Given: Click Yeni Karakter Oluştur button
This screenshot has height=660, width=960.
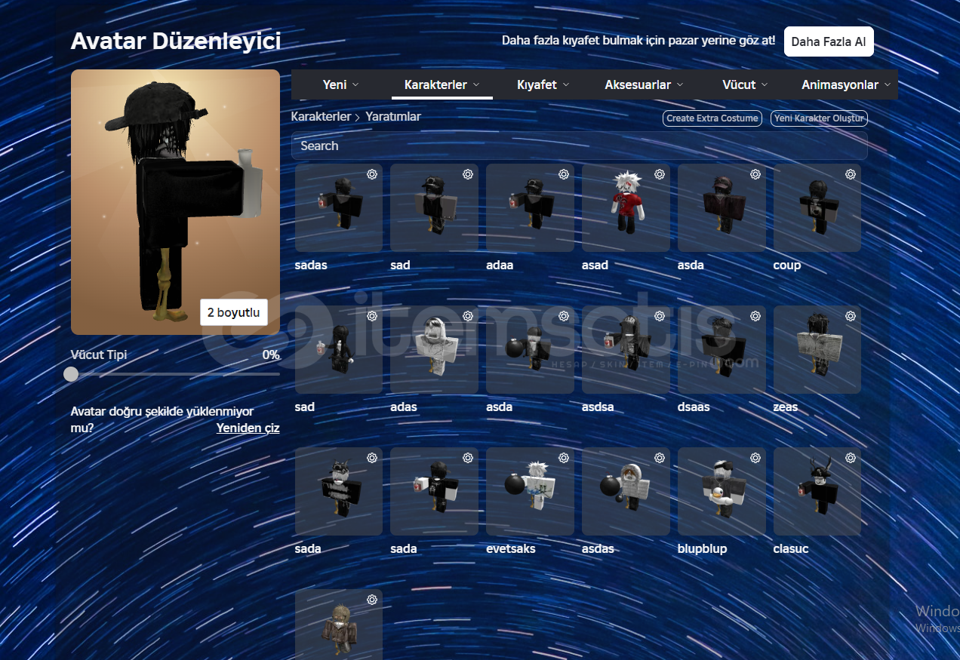Looking at the screenshot, I should coord(819,118).
